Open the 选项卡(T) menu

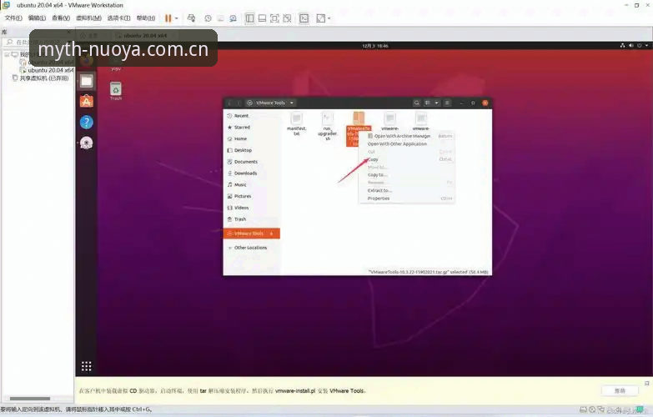[x=118, y=18]
